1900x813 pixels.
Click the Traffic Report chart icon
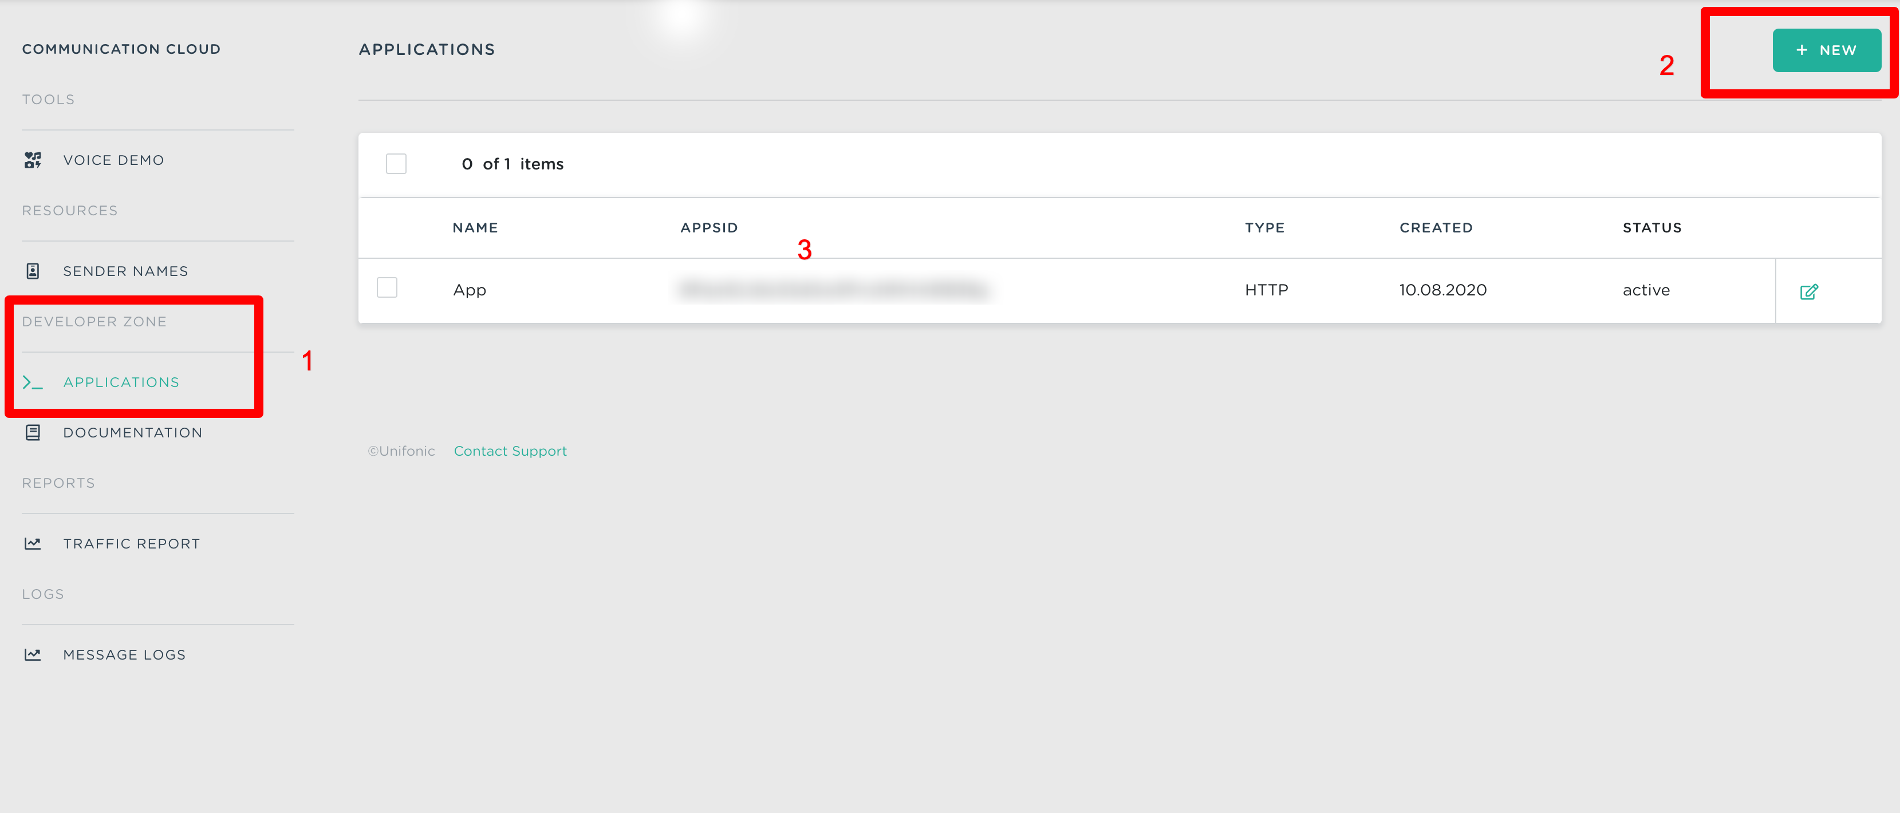tap(33, 544)
